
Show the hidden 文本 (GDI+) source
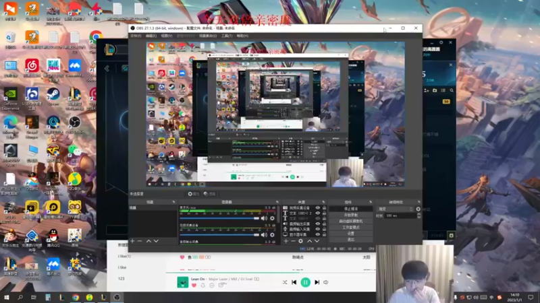317,218
